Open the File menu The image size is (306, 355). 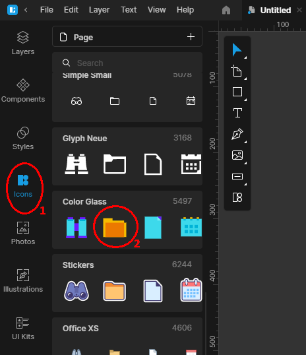[47, 10]
